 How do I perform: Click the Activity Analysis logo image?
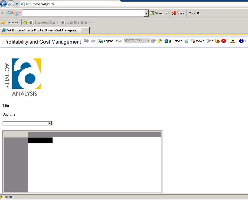23,77
